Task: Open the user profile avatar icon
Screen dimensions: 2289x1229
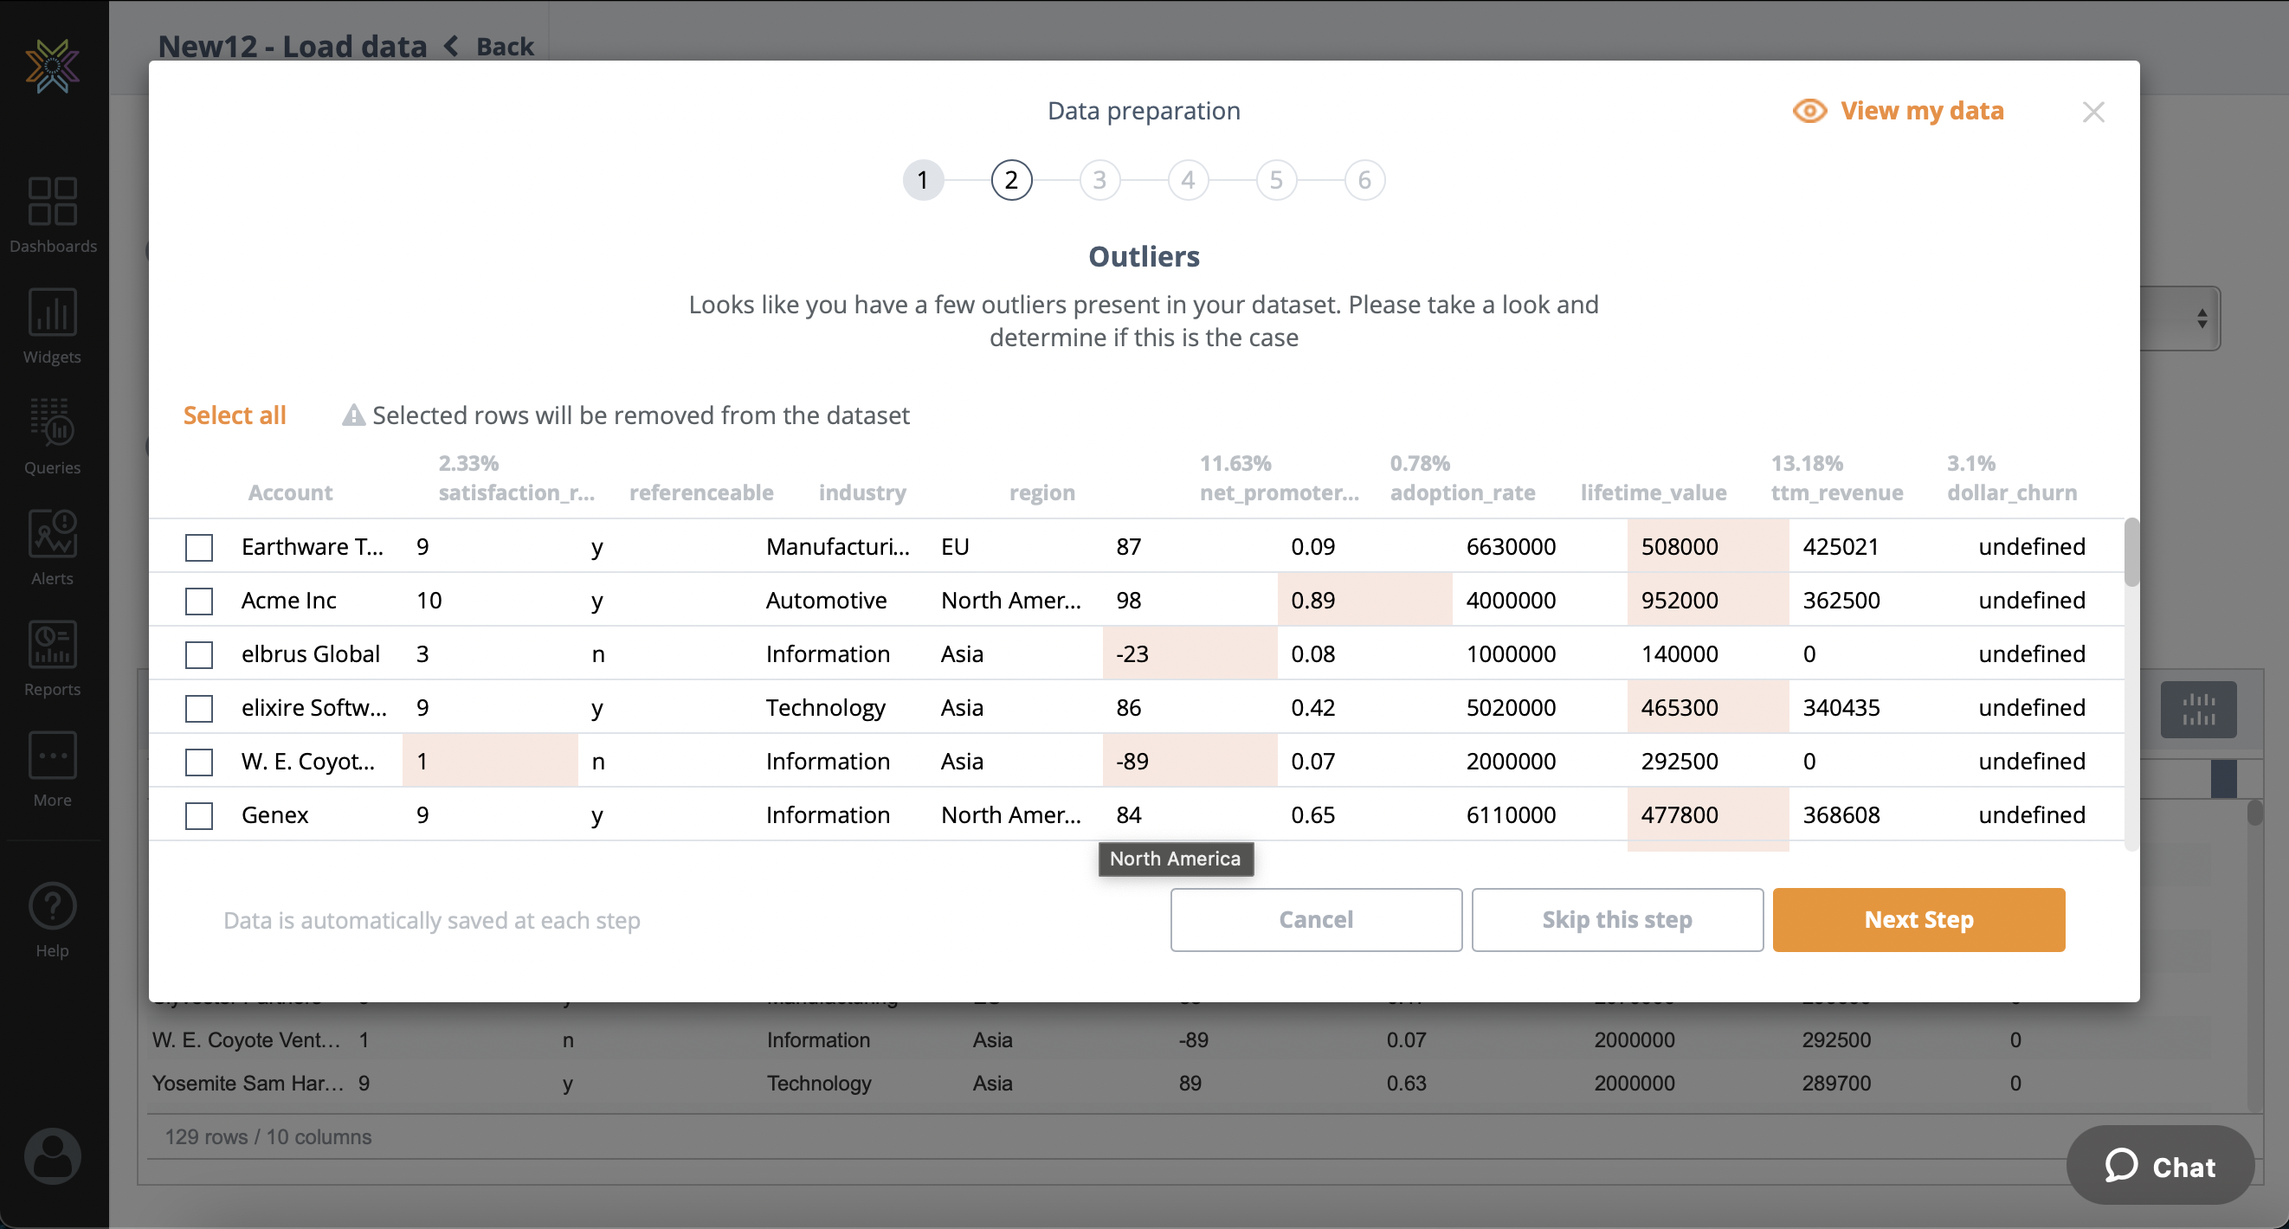Action: click(x=53, y=1155)
